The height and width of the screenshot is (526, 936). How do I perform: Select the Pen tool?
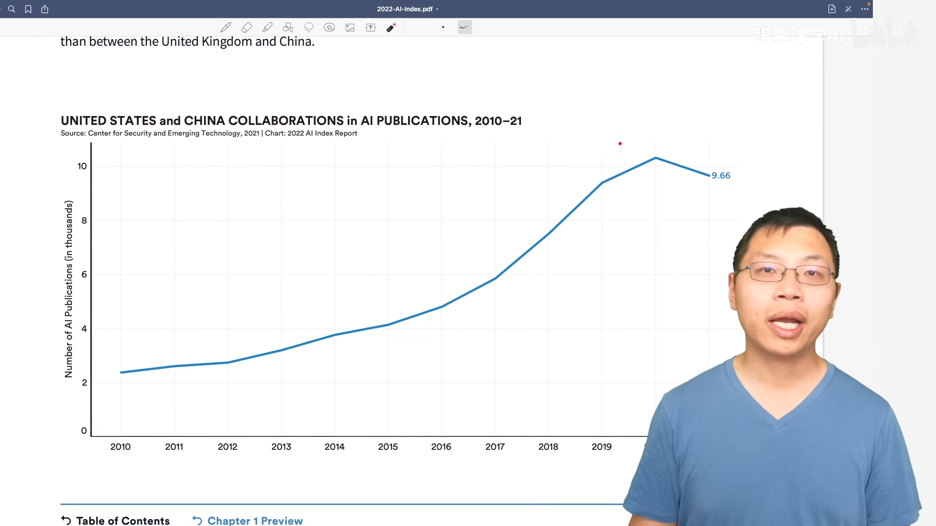point(226,27)
